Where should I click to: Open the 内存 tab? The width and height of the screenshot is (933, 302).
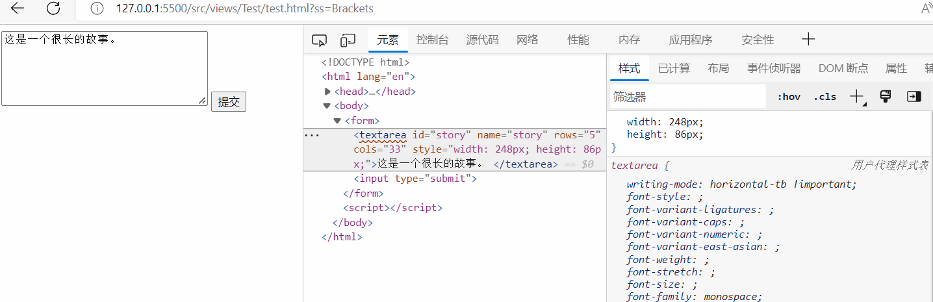[629, 40]
